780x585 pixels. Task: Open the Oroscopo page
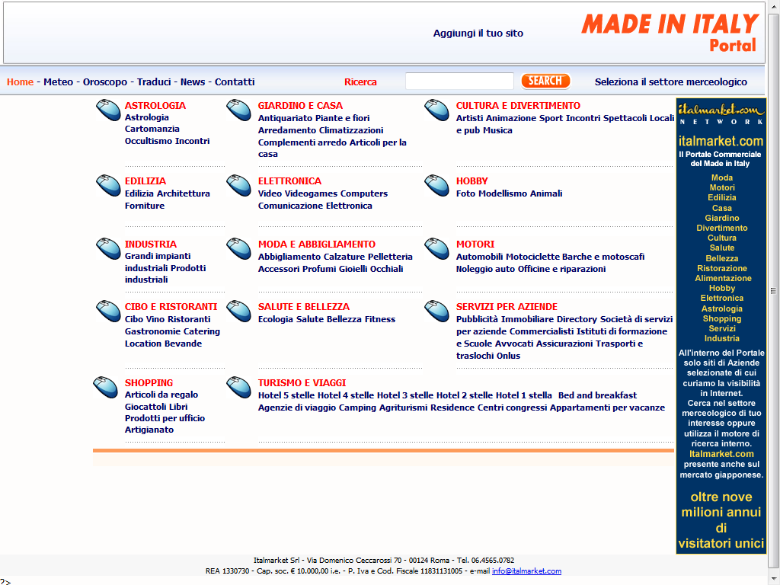pos(105,82)
